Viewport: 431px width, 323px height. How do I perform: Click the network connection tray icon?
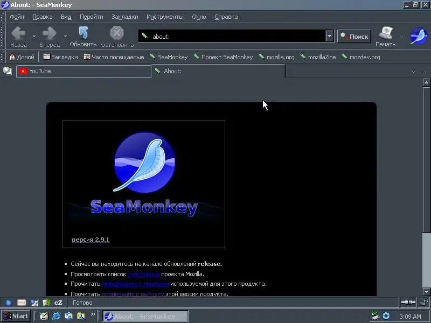pos(375,316)
